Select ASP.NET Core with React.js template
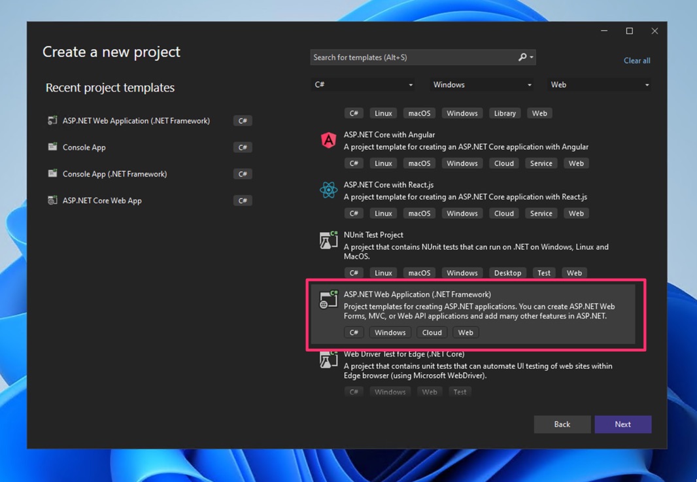697x482 pixels. tap(388, 185)
